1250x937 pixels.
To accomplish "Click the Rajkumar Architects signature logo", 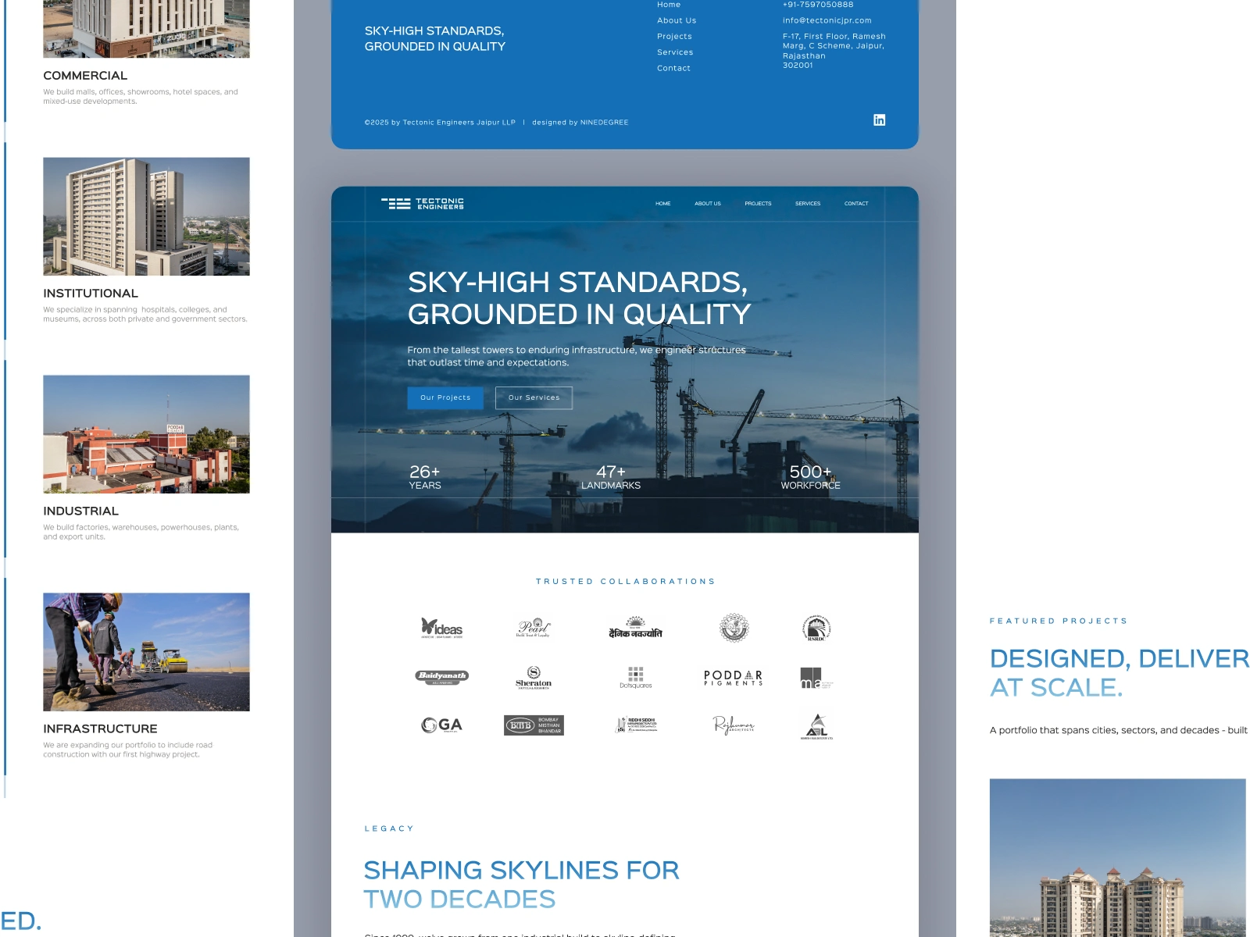I will pos(734,725).
